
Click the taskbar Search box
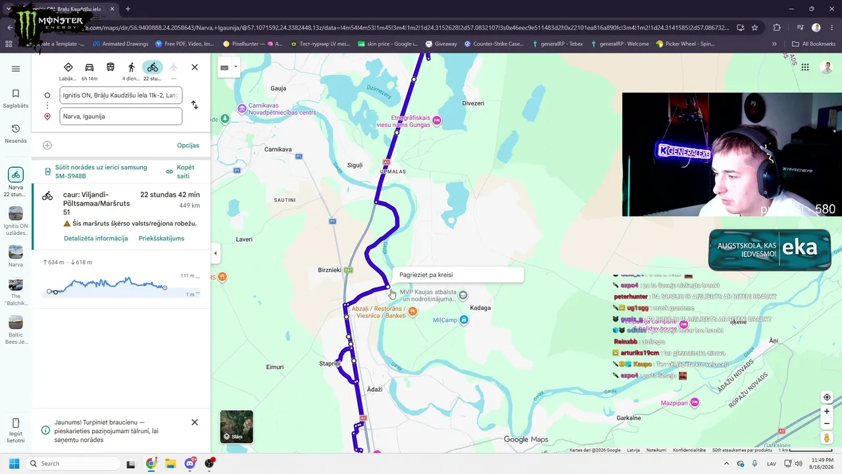coord(72,463)
